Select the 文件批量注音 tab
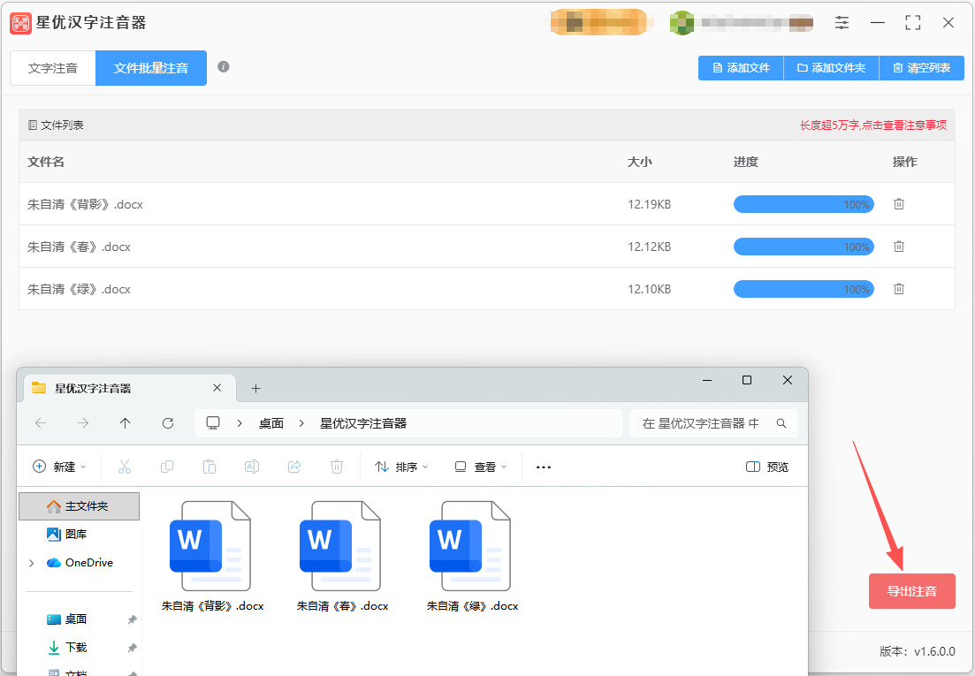Image resolution: width=975 pixels, height=676 pixels. pos(151,68)
